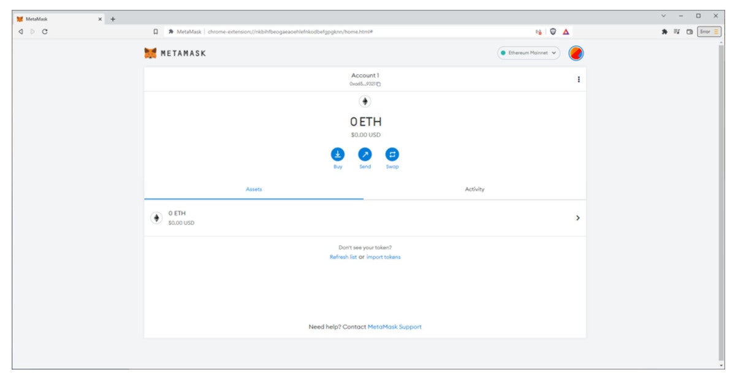Expand the 0 ETH asset row chevron
Image resolution: width=735 pixels, height=386 pixels.
577,218
